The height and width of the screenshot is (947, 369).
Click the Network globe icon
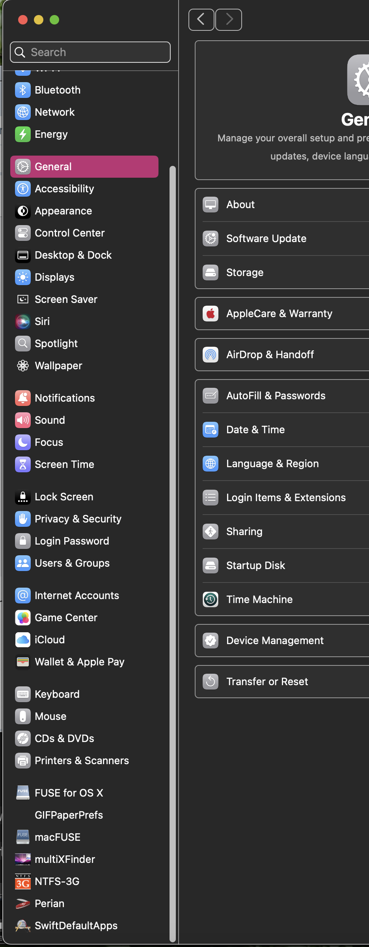(x=23, y=112)
